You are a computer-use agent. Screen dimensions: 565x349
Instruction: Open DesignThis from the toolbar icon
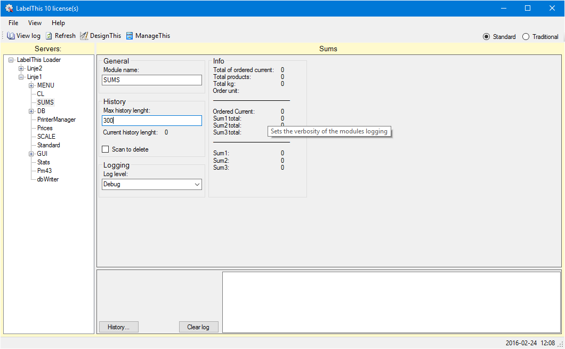84,36
